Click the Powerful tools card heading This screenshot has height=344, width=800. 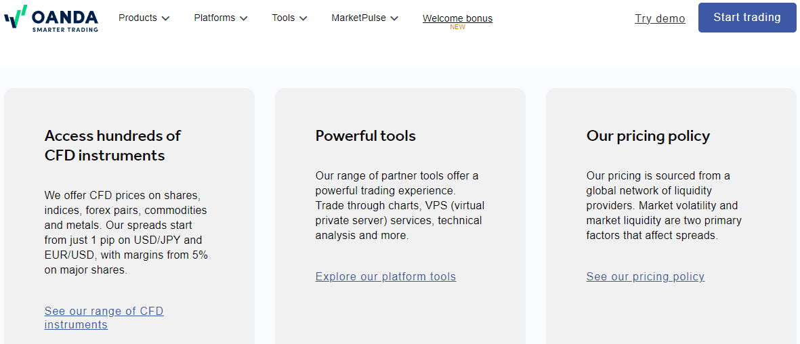tap(365, 135)
